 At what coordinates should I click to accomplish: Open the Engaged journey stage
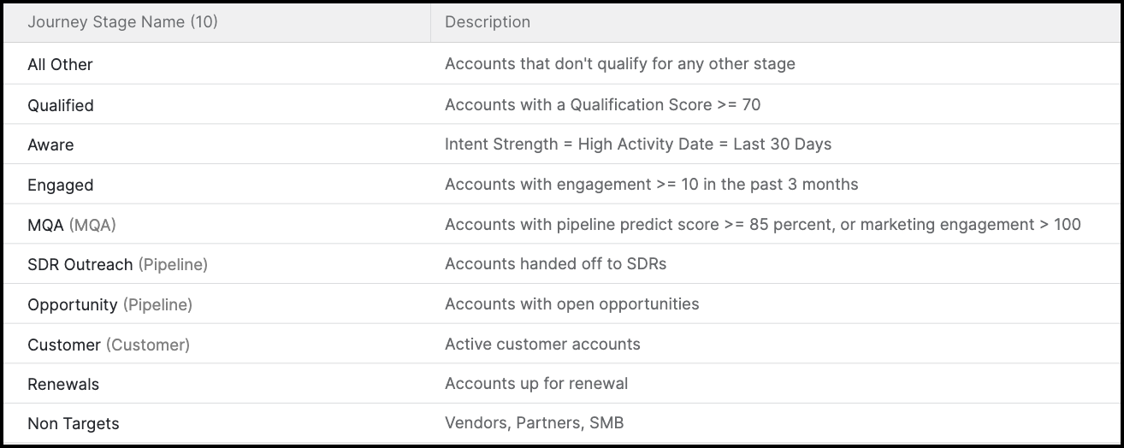coord(61,185)
